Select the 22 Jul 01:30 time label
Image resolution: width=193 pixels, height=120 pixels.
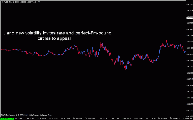tap(66, 119)
